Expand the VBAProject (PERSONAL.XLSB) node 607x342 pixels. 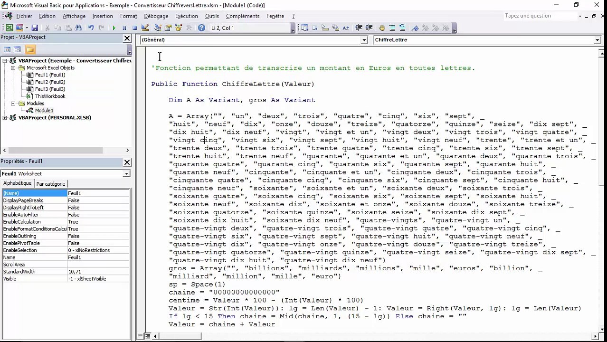click(5, 118)
